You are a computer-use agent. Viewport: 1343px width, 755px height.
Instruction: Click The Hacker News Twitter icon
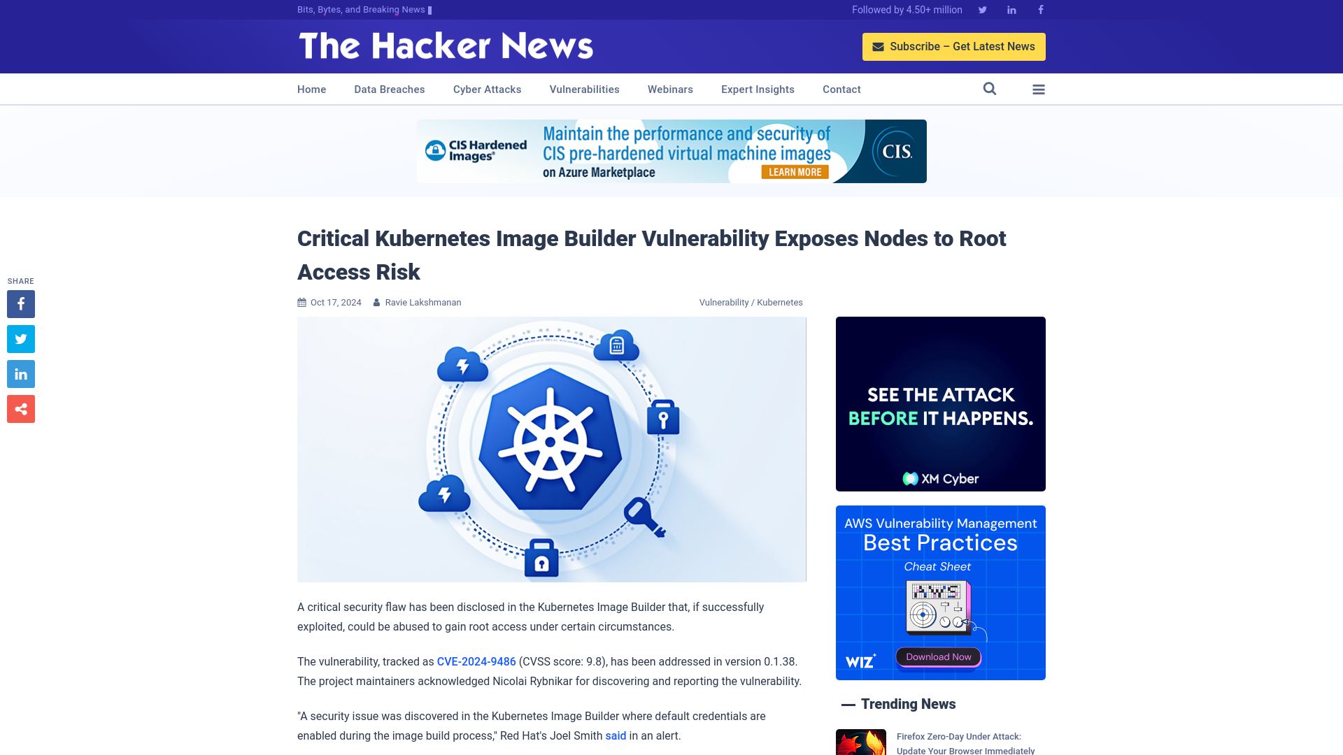[x=982, y=9]
